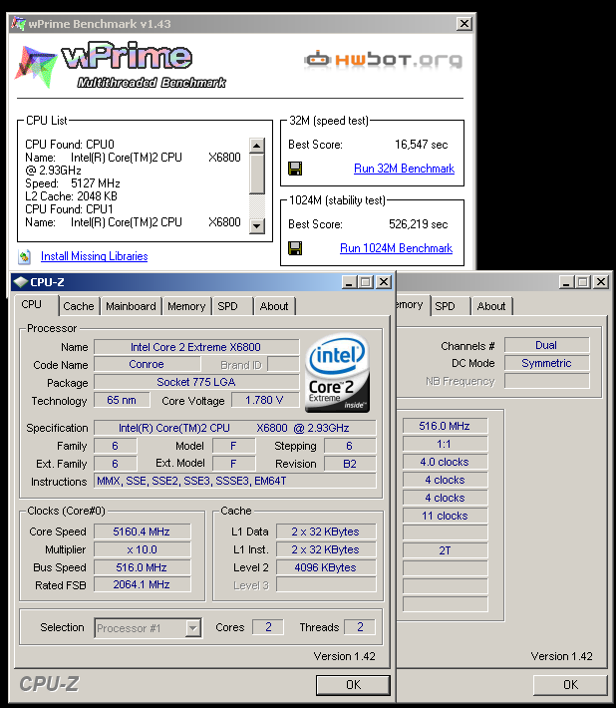Click the Instructions field MMX, SSE list

(x=234, y=481)
